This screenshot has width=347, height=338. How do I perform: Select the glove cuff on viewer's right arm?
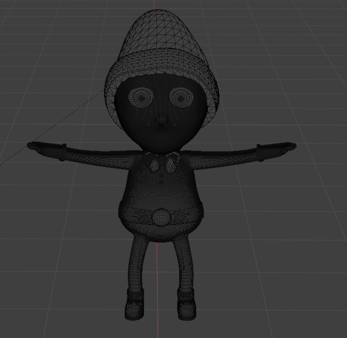coord(261,152)
